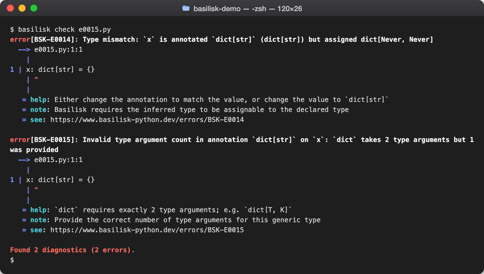Image resolution: width=484 pixels, height=274 pixels.
Task: Click the window title 'basilisk-demo — -zsh — 120×26'
Action: point(248,9)
